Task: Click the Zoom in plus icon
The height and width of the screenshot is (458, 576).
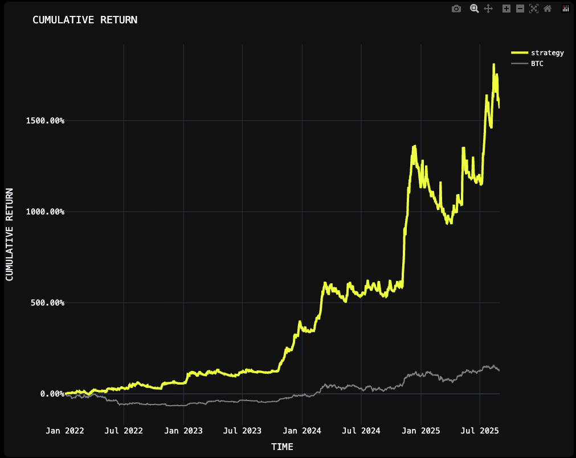Action: coord(506,9)
